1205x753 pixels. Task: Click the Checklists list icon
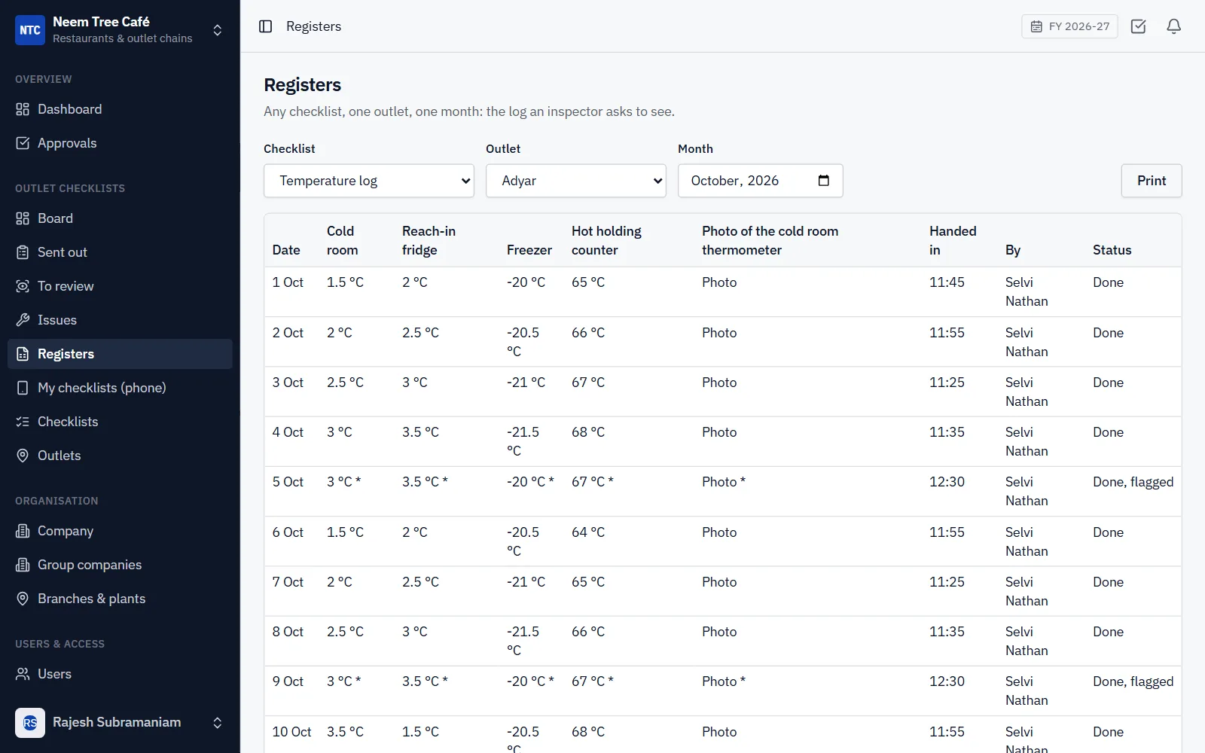click(23, 422)
